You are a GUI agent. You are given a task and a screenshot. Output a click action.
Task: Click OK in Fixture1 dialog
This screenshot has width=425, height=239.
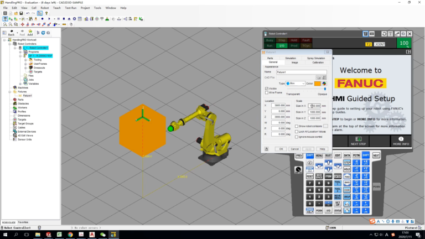(281, 149)
